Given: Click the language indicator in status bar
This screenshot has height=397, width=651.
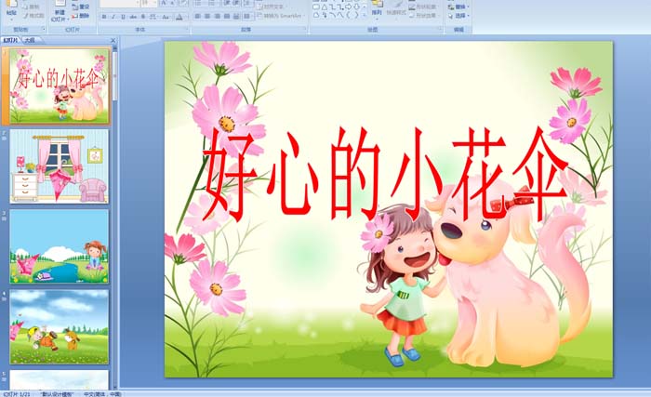Looking at the screenshot, I should (x=102, y=394).
